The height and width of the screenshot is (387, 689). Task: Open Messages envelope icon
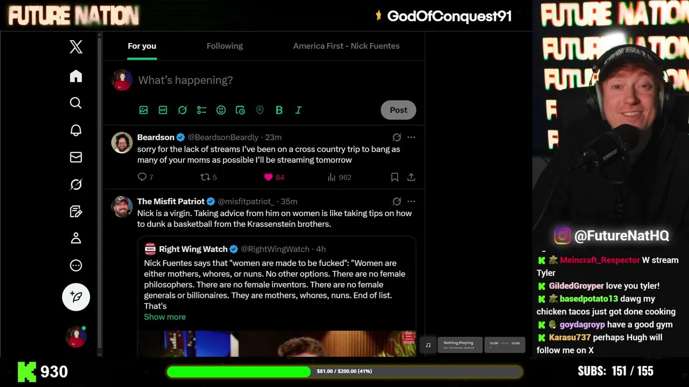(76, 157)
